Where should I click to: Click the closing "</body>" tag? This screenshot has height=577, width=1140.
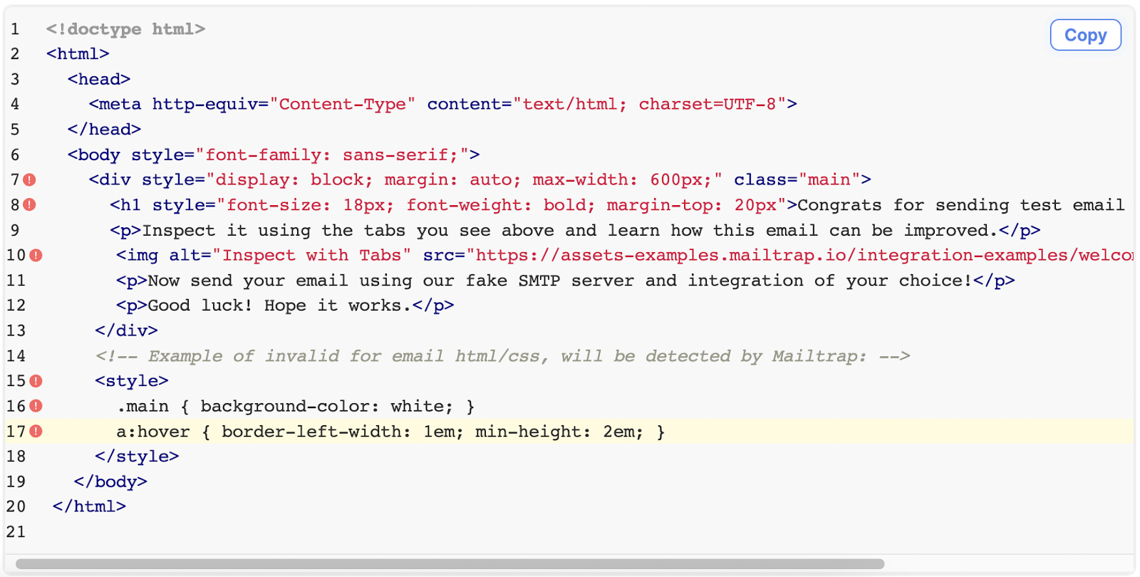coord(110,482)
